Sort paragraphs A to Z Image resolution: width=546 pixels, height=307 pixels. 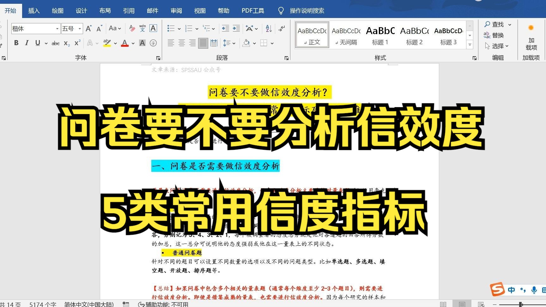point(269,28)
